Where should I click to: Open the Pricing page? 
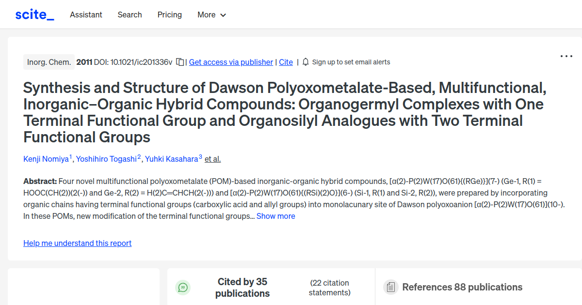click(x=169, y=15)
